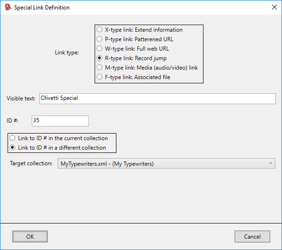Screen dimensions: 282x250
Task: Click the ID # input field
Action: 60,121
